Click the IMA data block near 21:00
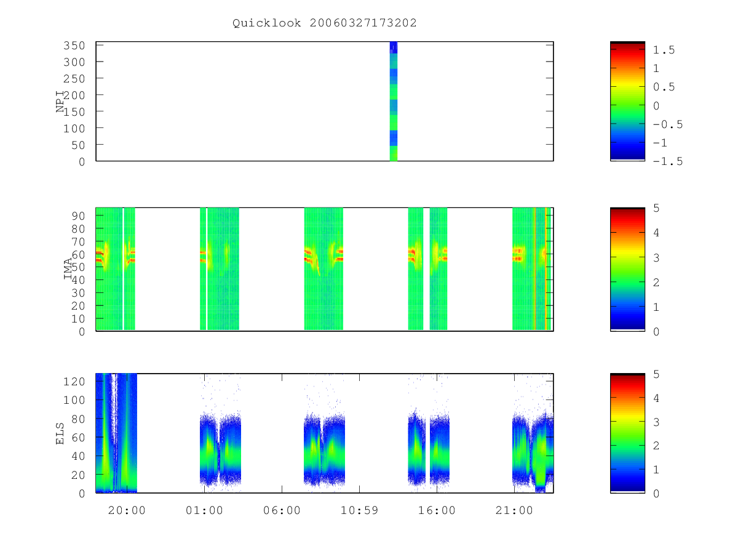This screenshot has height=554, width=738. (x=533, y=269)
